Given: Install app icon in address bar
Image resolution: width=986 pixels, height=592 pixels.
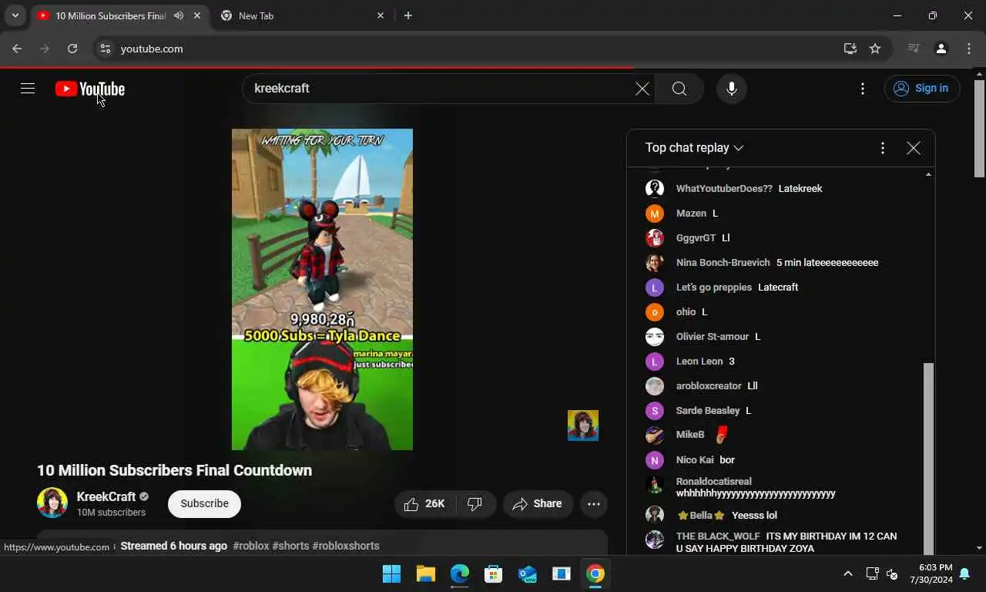Looking at the screenshot, I should click(850, 49).
